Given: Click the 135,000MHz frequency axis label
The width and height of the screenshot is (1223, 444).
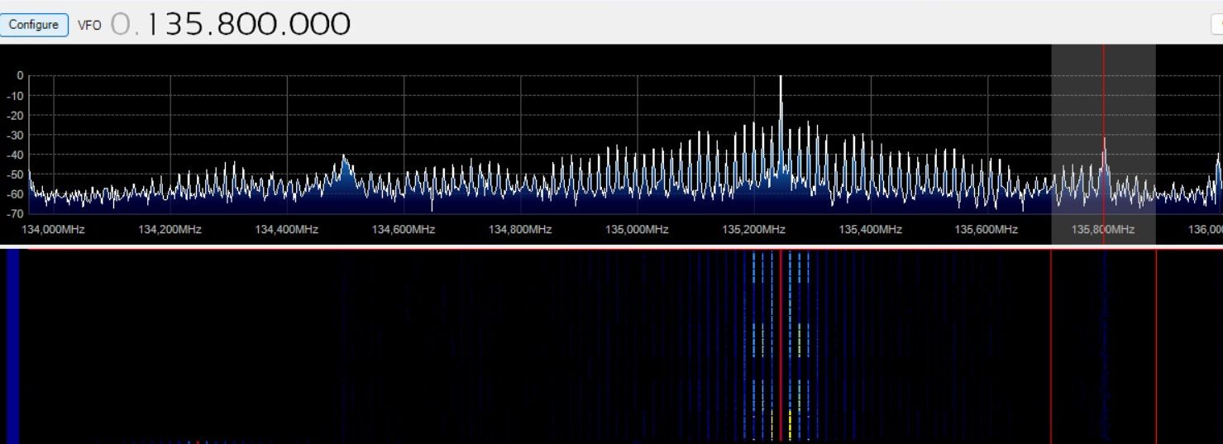Looking at the screenshot, I should click(x=637, y=230).
